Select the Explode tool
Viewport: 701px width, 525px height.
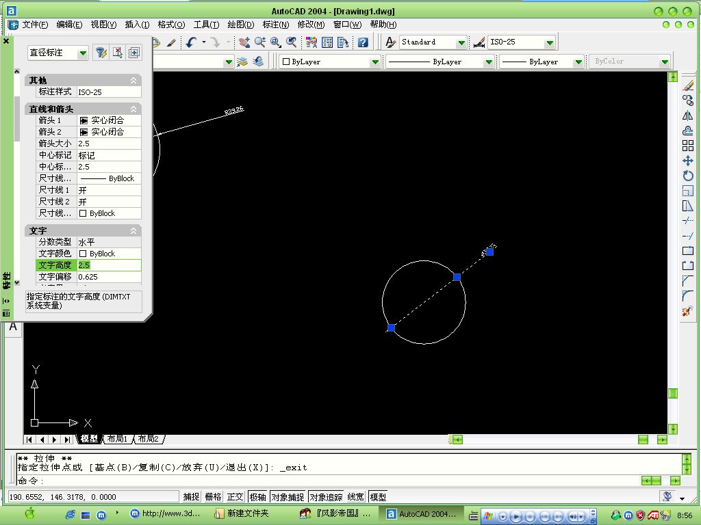point(688,311)
